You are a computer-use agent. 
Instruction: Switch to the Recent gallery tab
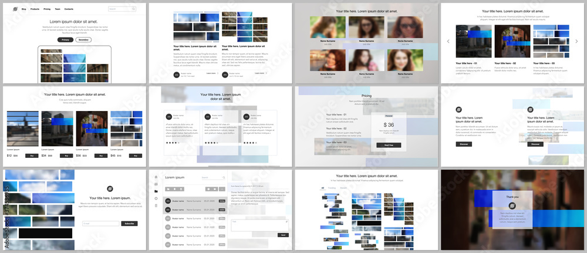[343, 187]
